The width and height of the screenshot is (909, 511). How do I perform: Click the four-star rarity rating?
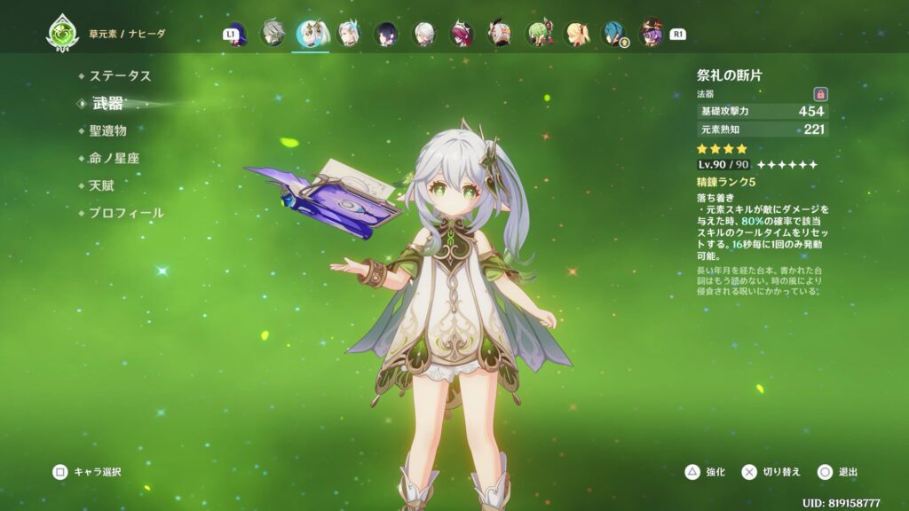click(x=722, y=149)
